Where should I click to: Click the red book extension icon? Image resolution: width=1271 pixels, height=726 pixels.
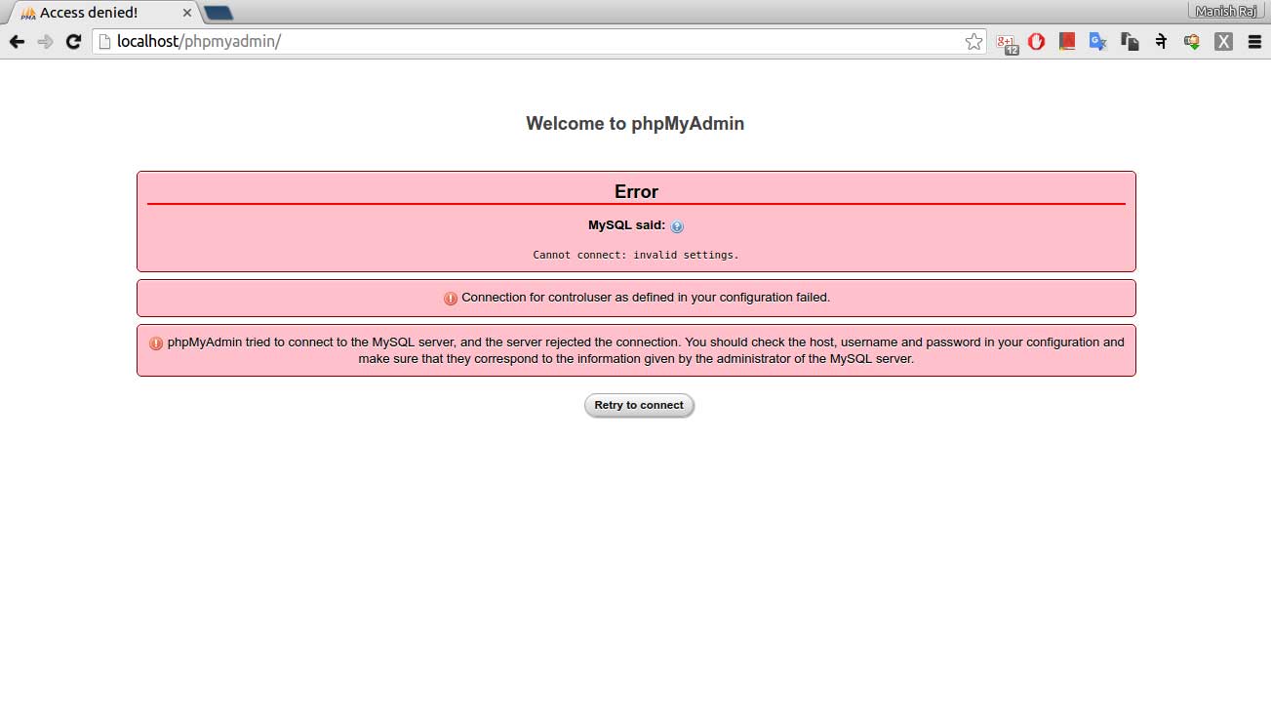pyautogui.click(x=1067, y=42)
